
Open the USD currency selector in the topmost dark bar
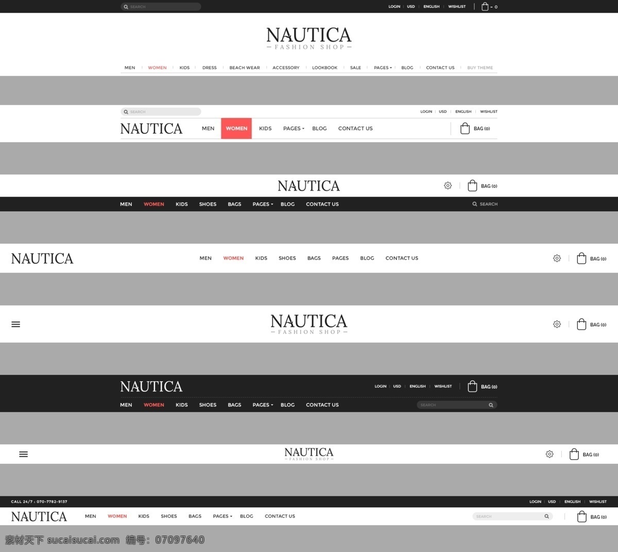pos(411,7)
